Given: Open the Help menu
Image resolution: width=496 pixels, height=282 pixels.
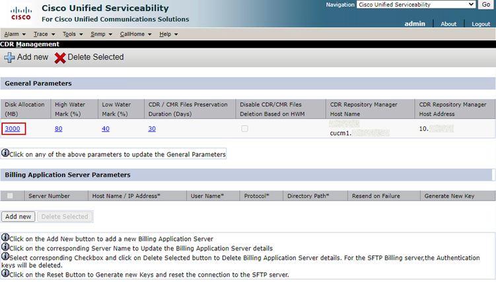Looking at the screenshot, I should [168, 34].
